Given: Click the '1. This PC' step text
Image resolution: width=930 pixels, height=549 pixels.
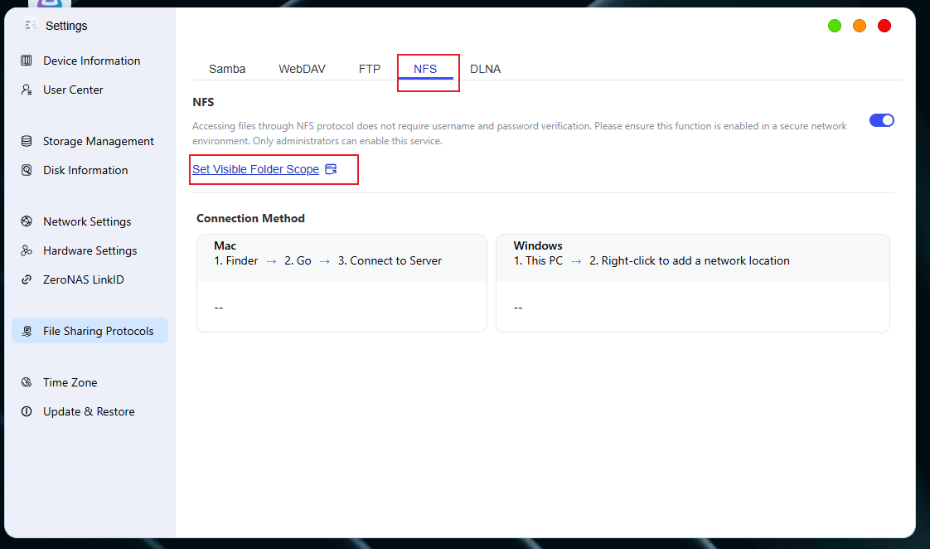Looking at the screenshot, I should 538,260.
